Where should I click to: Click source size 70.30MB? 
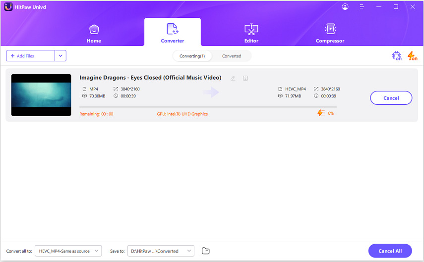coord(97,96)
